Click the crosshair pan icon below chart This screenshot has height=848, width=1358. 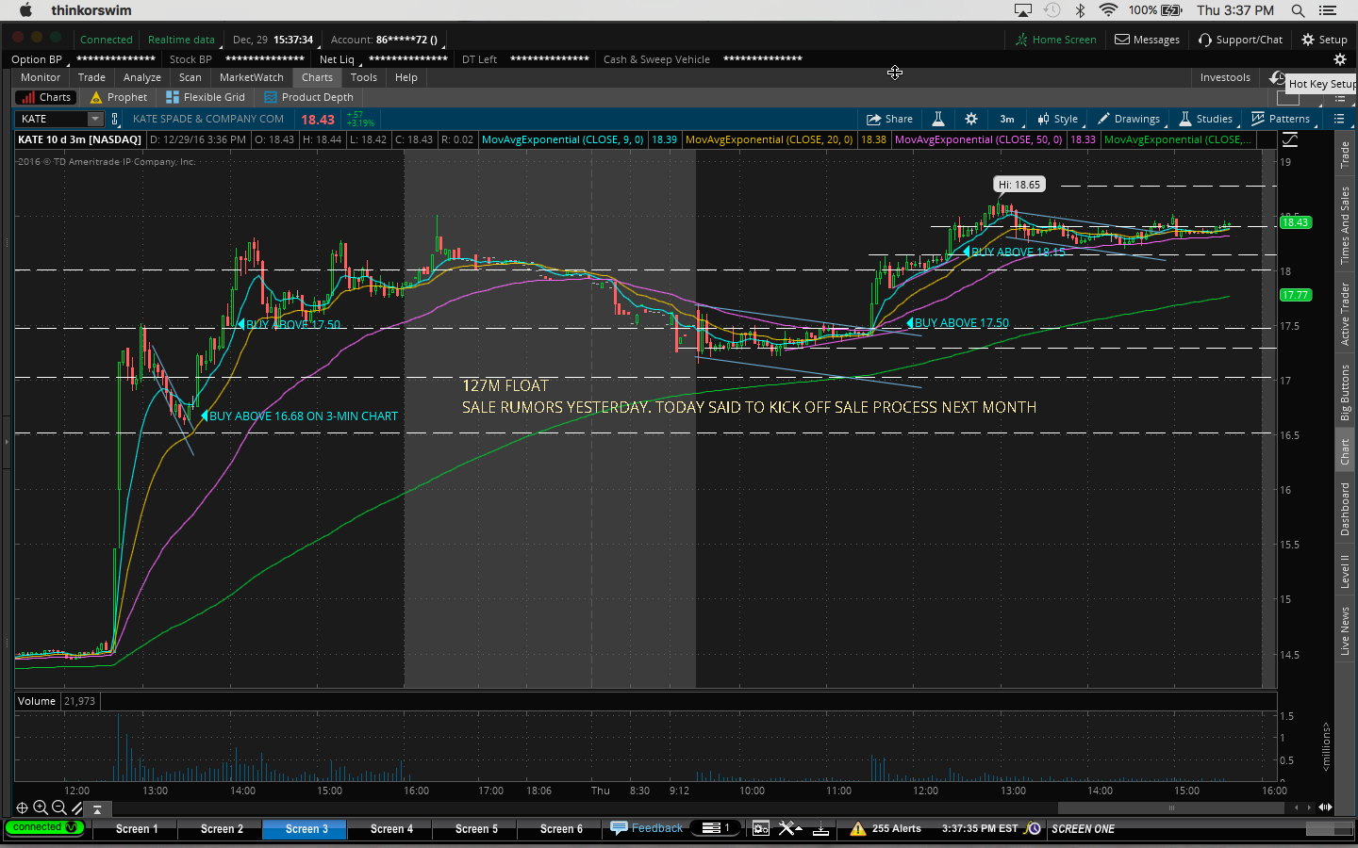22,807
